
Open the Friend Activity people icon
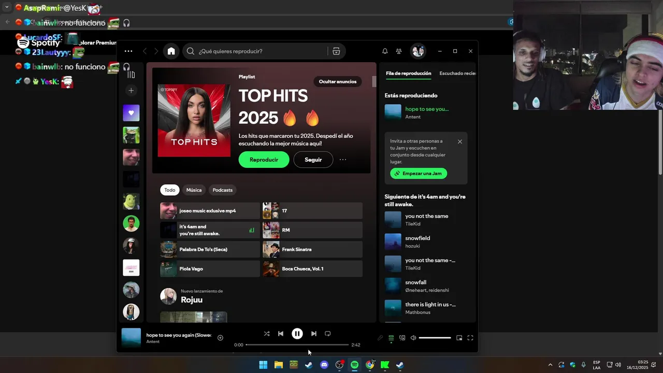(x=399, y=51)
